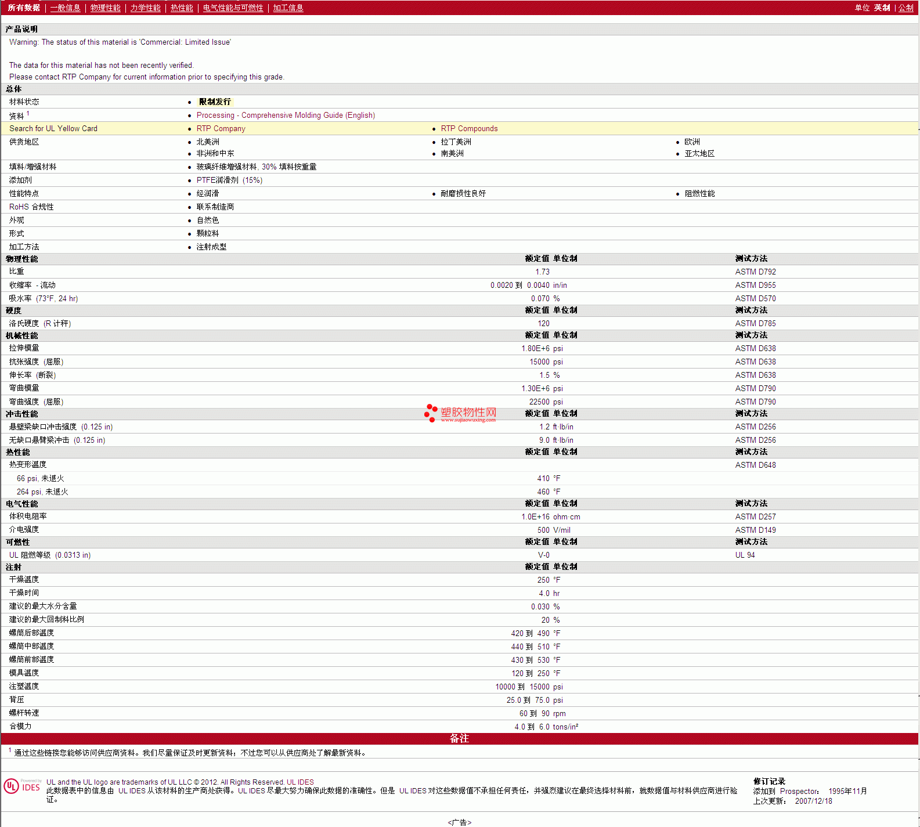
Task: Click the 冲击性能 section header
Action: 21,414
